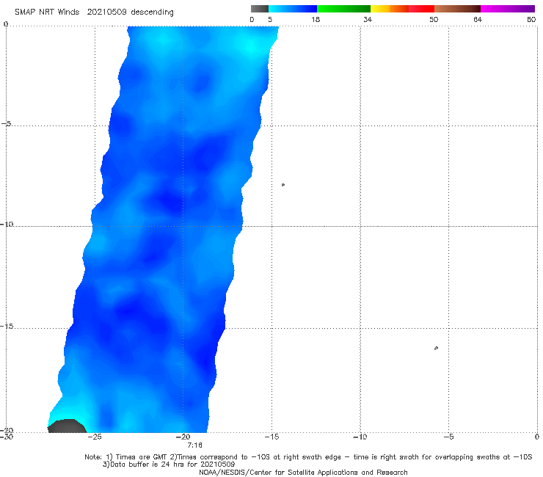Click the green segment of the colorbar
Screen dimensions: 543x477
click(x=343, y=9)
